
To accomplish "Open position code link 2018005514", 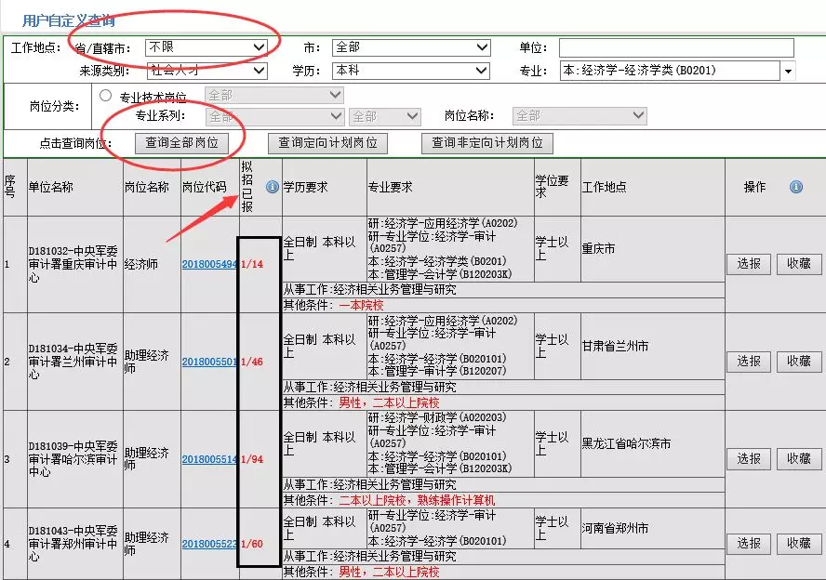I will coord(210,459).
